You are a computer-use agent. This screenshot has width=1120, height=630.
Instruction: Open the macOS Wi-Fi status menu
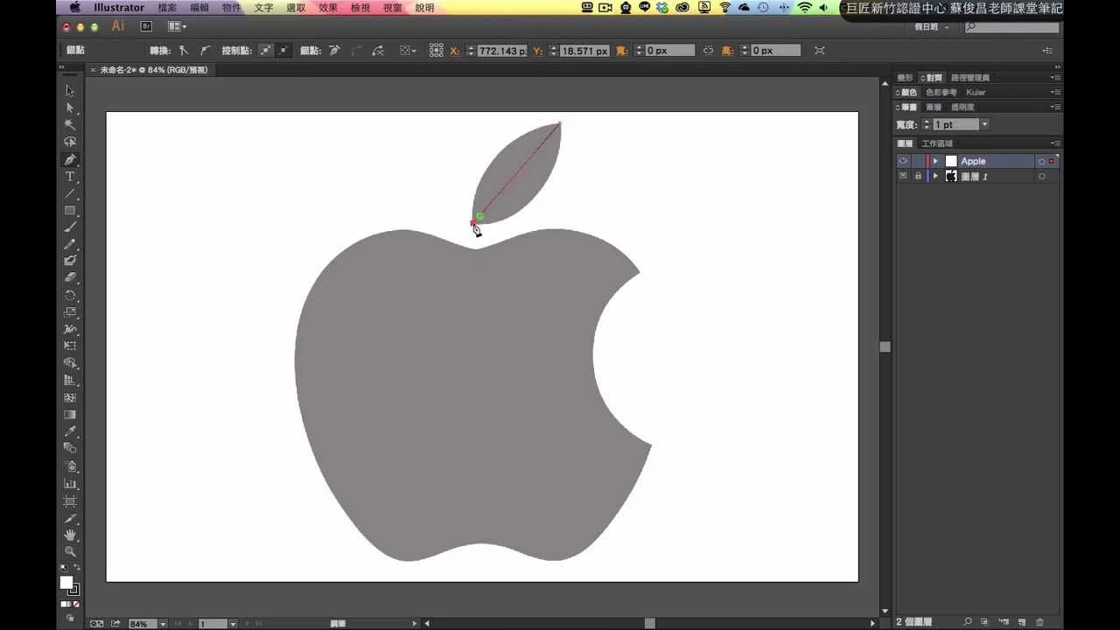pos(804,8)
